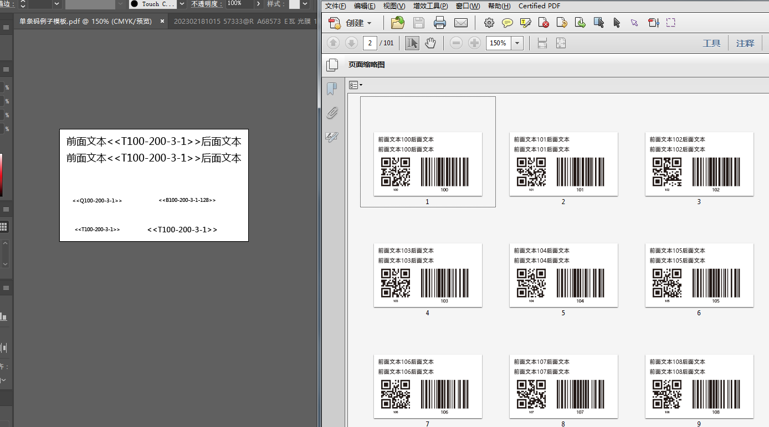Select the black arrow object selection tool
Viewport: 769px width, 427px height.
[x=617, y=23]
